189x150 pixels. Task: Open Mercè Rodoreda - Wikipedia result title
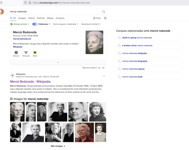click(30, 82)
